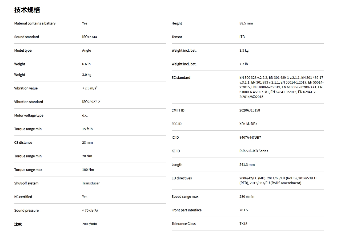Screen dimensions: 357x231
Task: Click the Transducer shut-off system value
Action: click(x=91, y=183)
